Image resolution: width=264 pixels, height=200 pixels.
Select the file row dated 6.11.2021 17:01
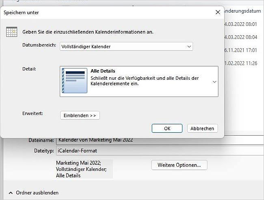(x=241, y=50)
